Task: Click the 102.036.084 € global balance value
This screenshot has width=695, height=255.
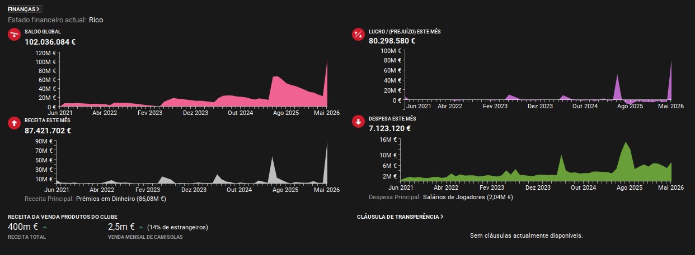Action: (x=50, y=41)
